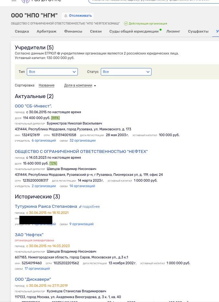Viewport: 219px width, 302px height.
Task: Open the Лизинг tab
Action: (173, 31)
